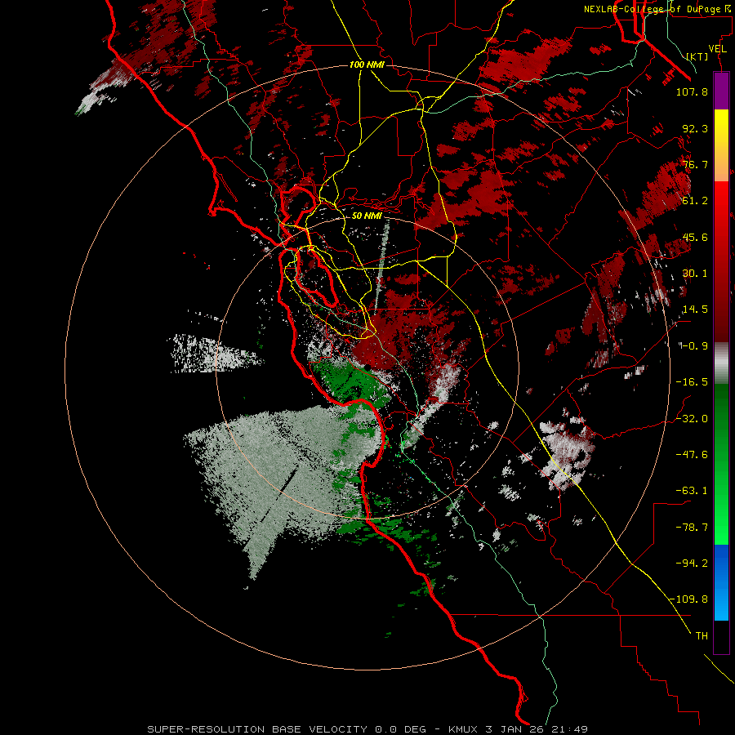Click the 14.5 value on the velocity scale
735x735 pixels.
point(695,310)
